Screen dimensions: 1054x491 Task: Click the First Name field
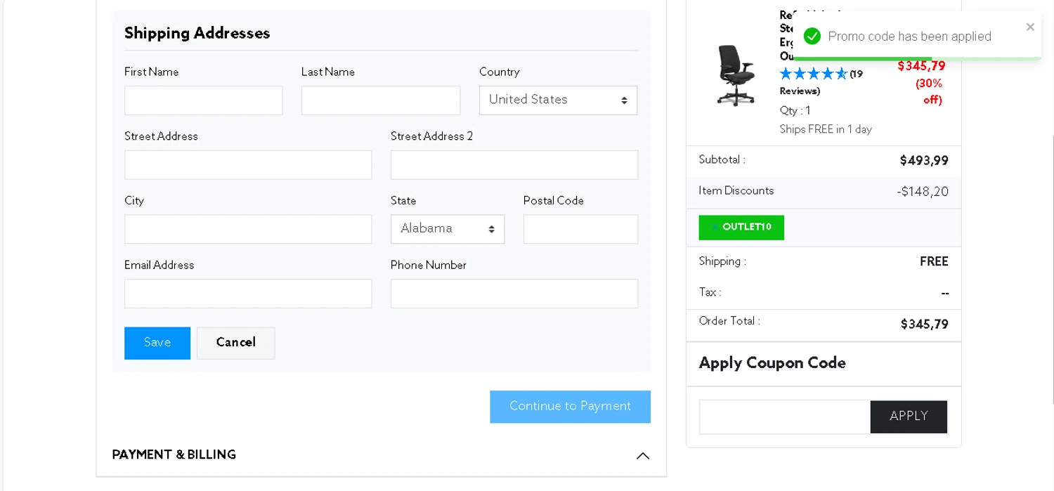(x=203, y=100)
